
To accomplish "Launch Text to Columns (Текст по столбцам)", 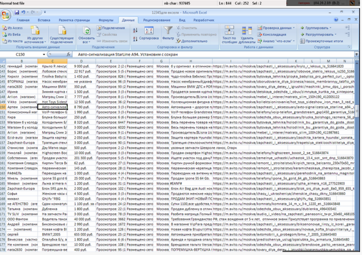I will pyautogui.click(x=229, y=35).
